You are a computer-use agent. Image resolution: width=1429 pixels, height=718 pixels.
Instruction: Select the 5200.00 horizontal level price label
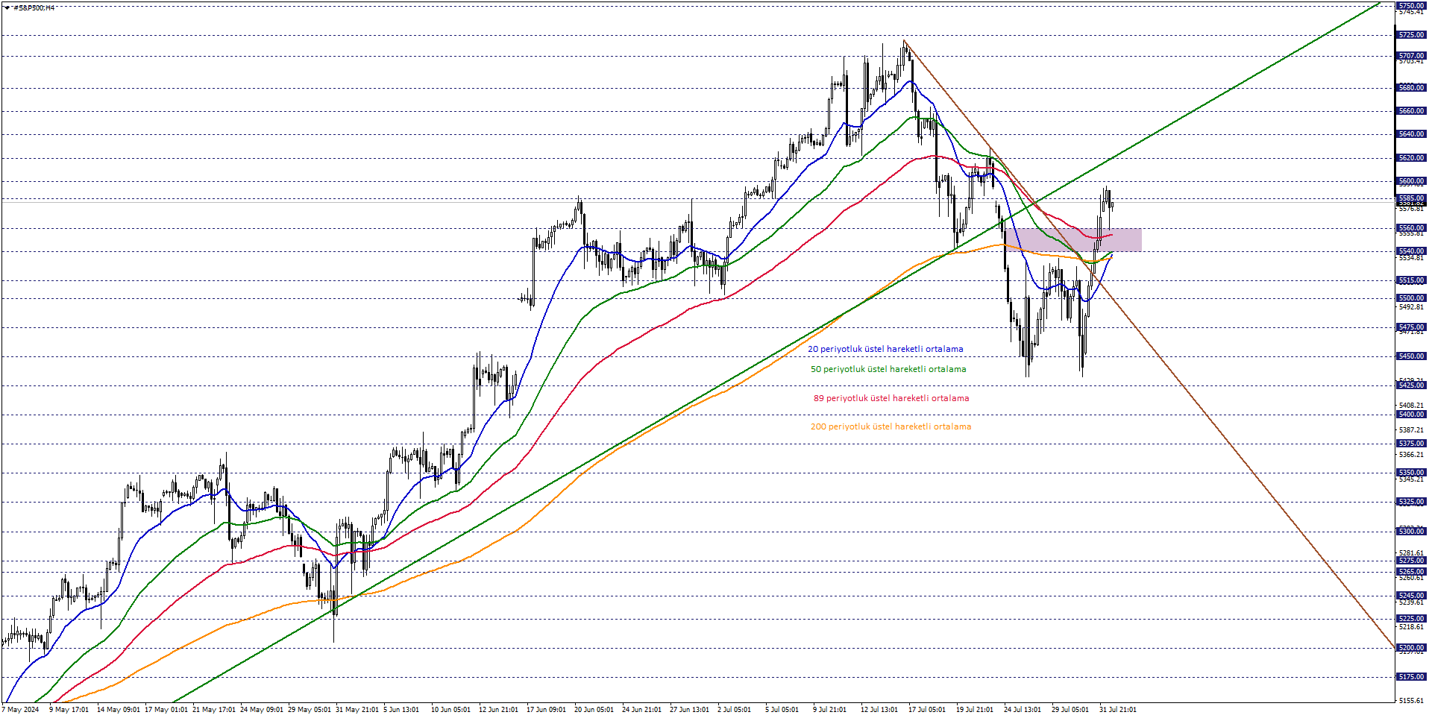[1411, 648]
